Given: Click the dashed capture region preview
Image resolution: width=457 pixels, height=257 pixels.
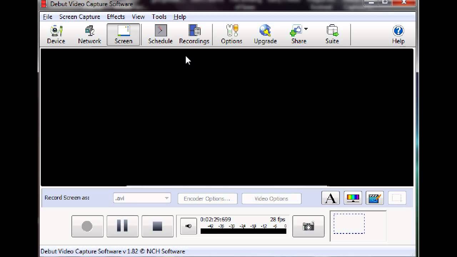Looking at the screenshot, I should coord(349,224).
